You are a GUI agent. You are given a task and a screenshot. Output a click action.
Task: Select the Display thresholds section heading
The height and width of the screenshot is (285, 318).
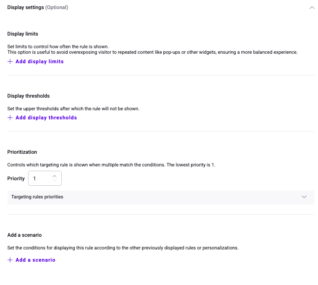28,96
